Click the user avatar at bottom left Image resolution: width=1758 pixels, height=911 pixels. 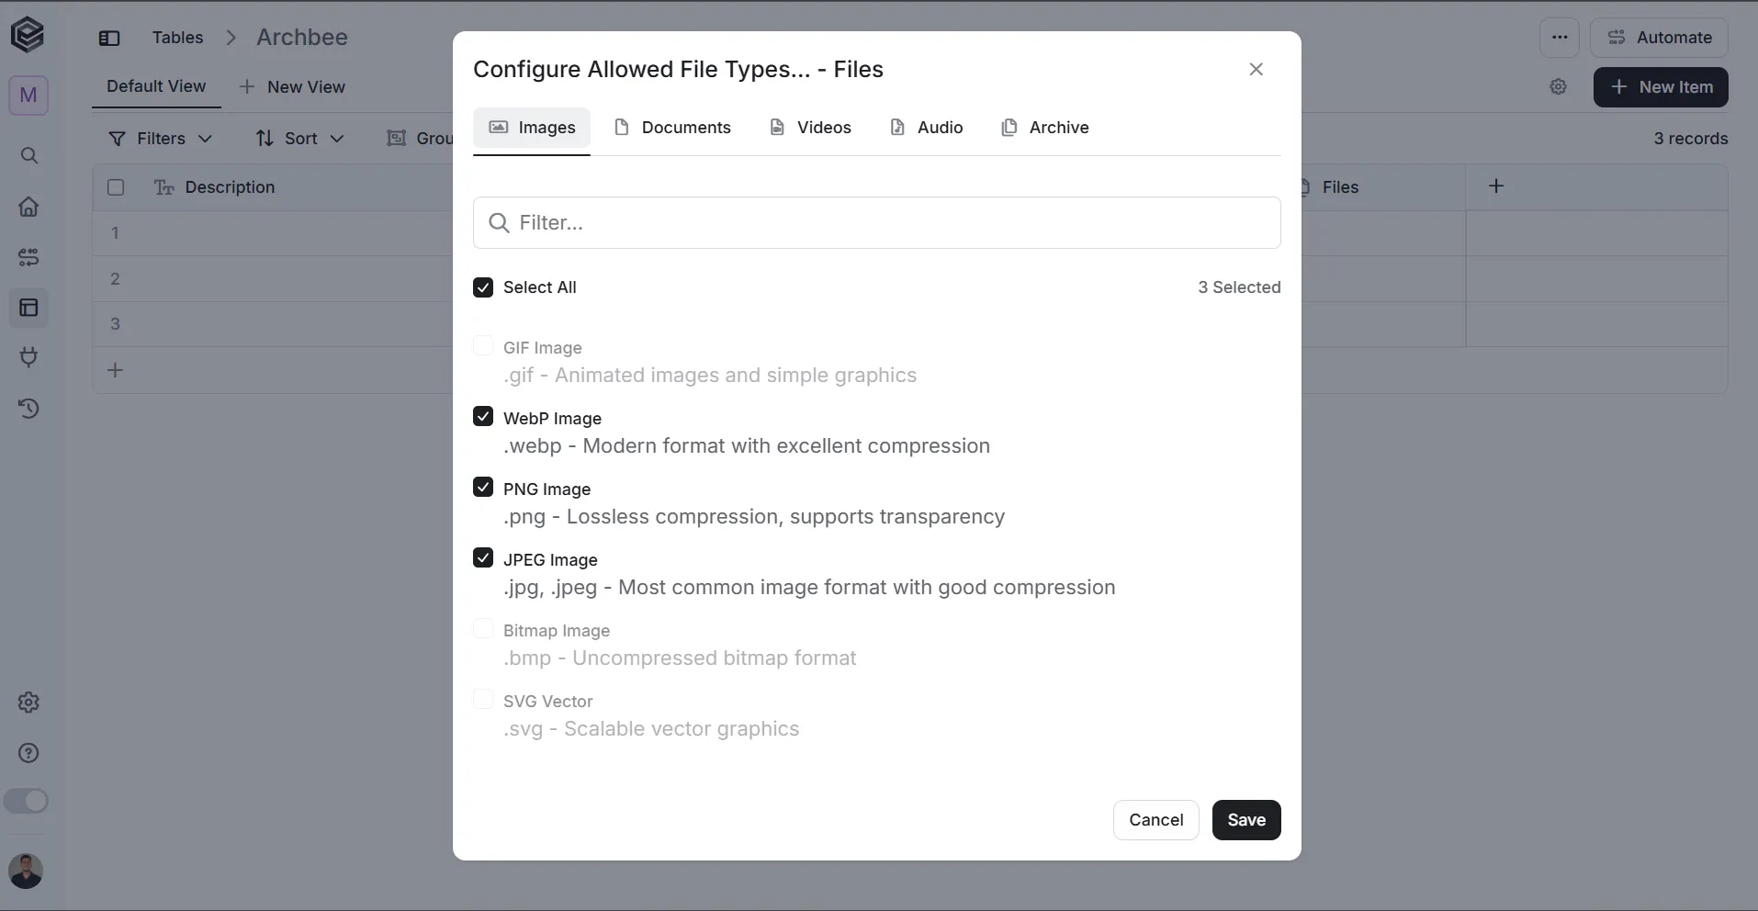tap(26, 871)
